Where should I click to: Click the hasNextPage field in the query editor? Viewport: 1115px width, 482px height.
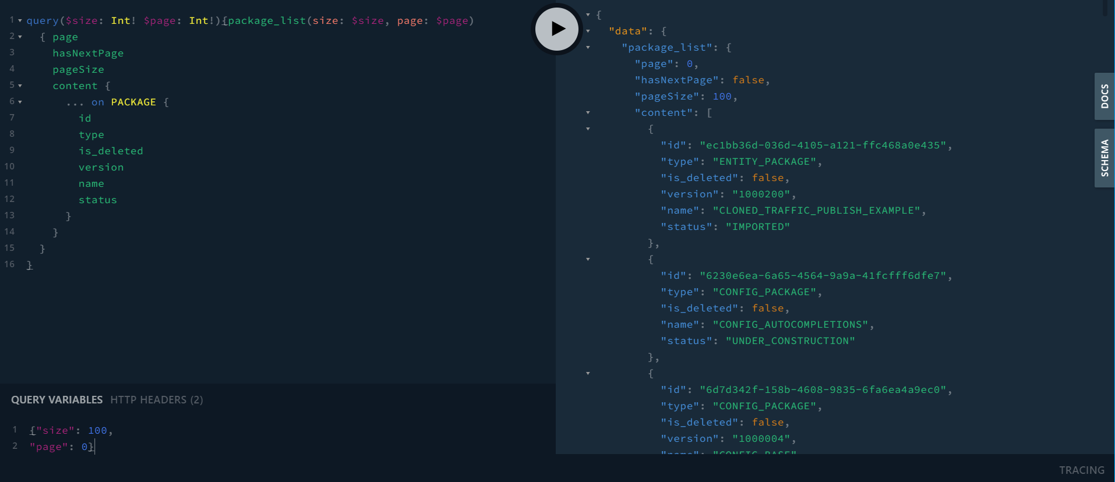(88, 53)
